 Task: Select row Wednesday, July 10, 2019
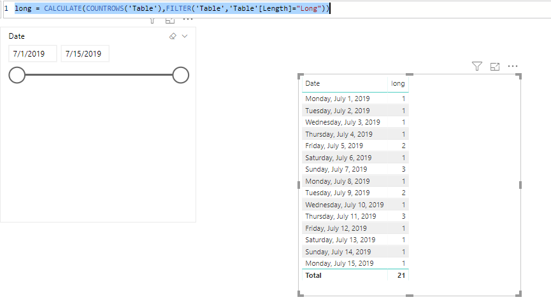(355, 205)
